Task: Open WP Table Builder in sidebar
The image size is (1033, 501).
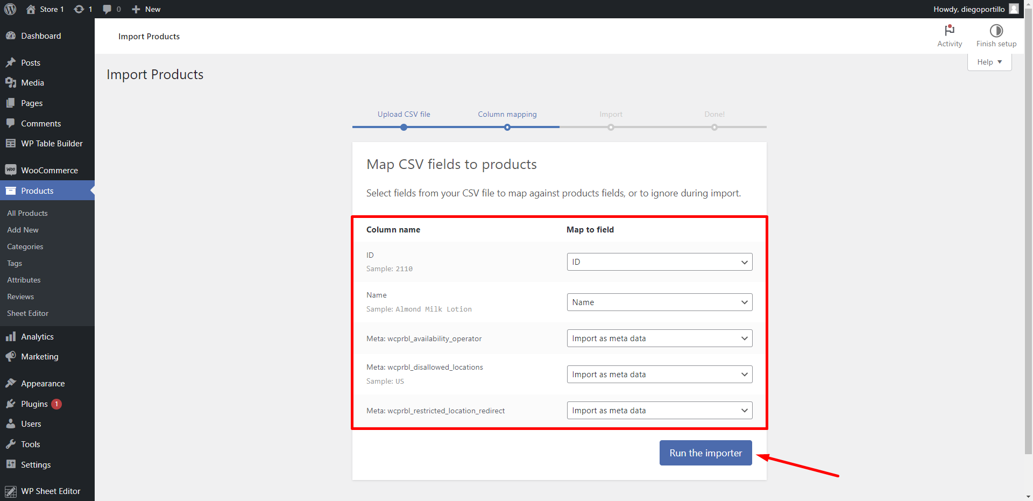Action: [52, 143]
